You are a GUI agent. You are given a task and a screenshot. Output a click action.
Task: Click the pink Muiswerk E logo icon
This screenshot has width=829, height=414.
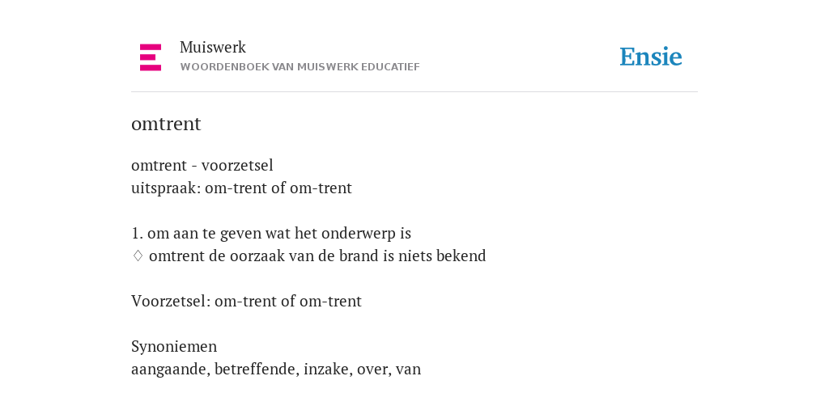coord(150,57)
